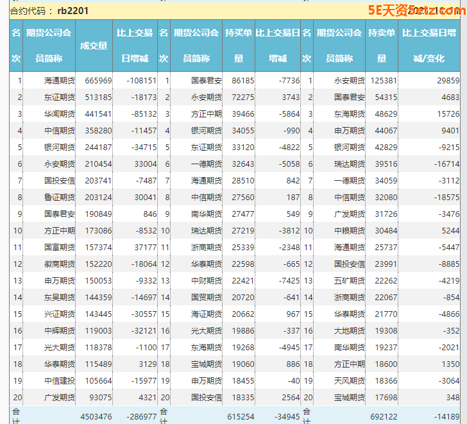
Task: Select long position change value -7425
Action: (289, 280)
